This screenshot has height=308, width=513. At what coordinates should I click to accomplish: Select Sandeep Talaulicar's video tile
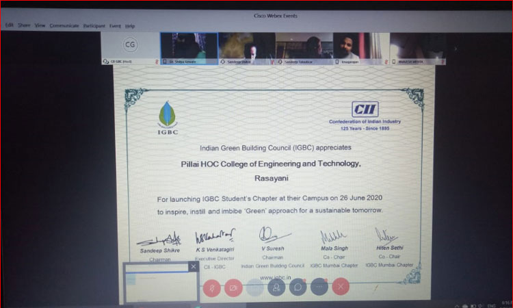(304, 49)
